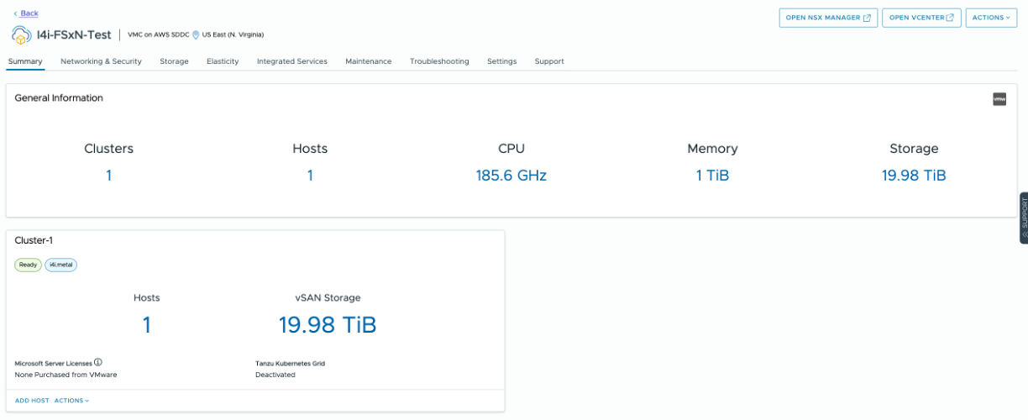Image resolution: width=1028 pixels, height=420 pixels.
Task: Click the location pin icon for US East
Action: click(x=196, y=35)
